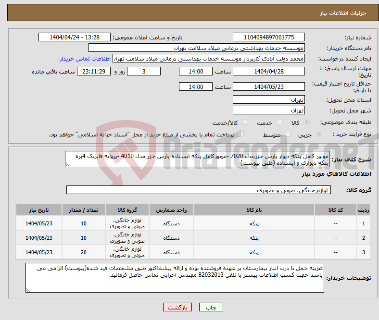Click the date 1404/05/23 in row 2
This screenshot has height=320, width=379.
click(x=39, y=238)
